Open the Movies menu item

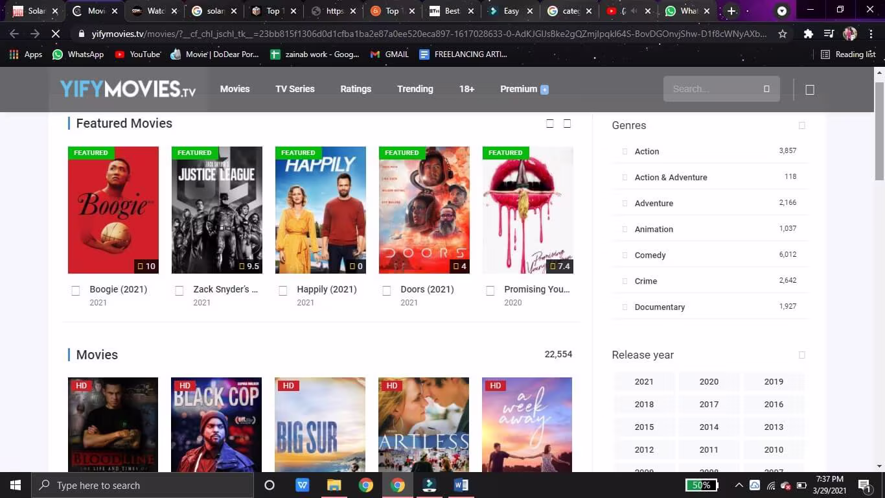tap(235, 89)
